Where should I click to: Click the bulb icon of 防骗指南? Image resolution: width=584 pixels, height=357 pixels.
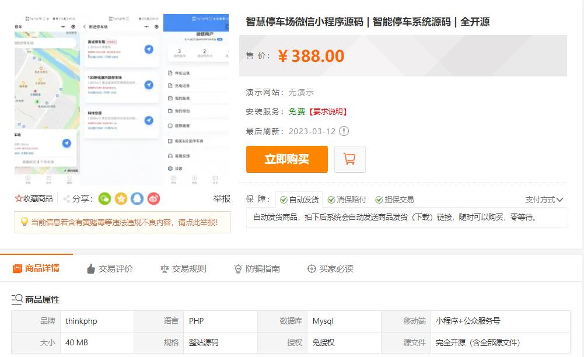pyautogui.click(x=238, y=269)
